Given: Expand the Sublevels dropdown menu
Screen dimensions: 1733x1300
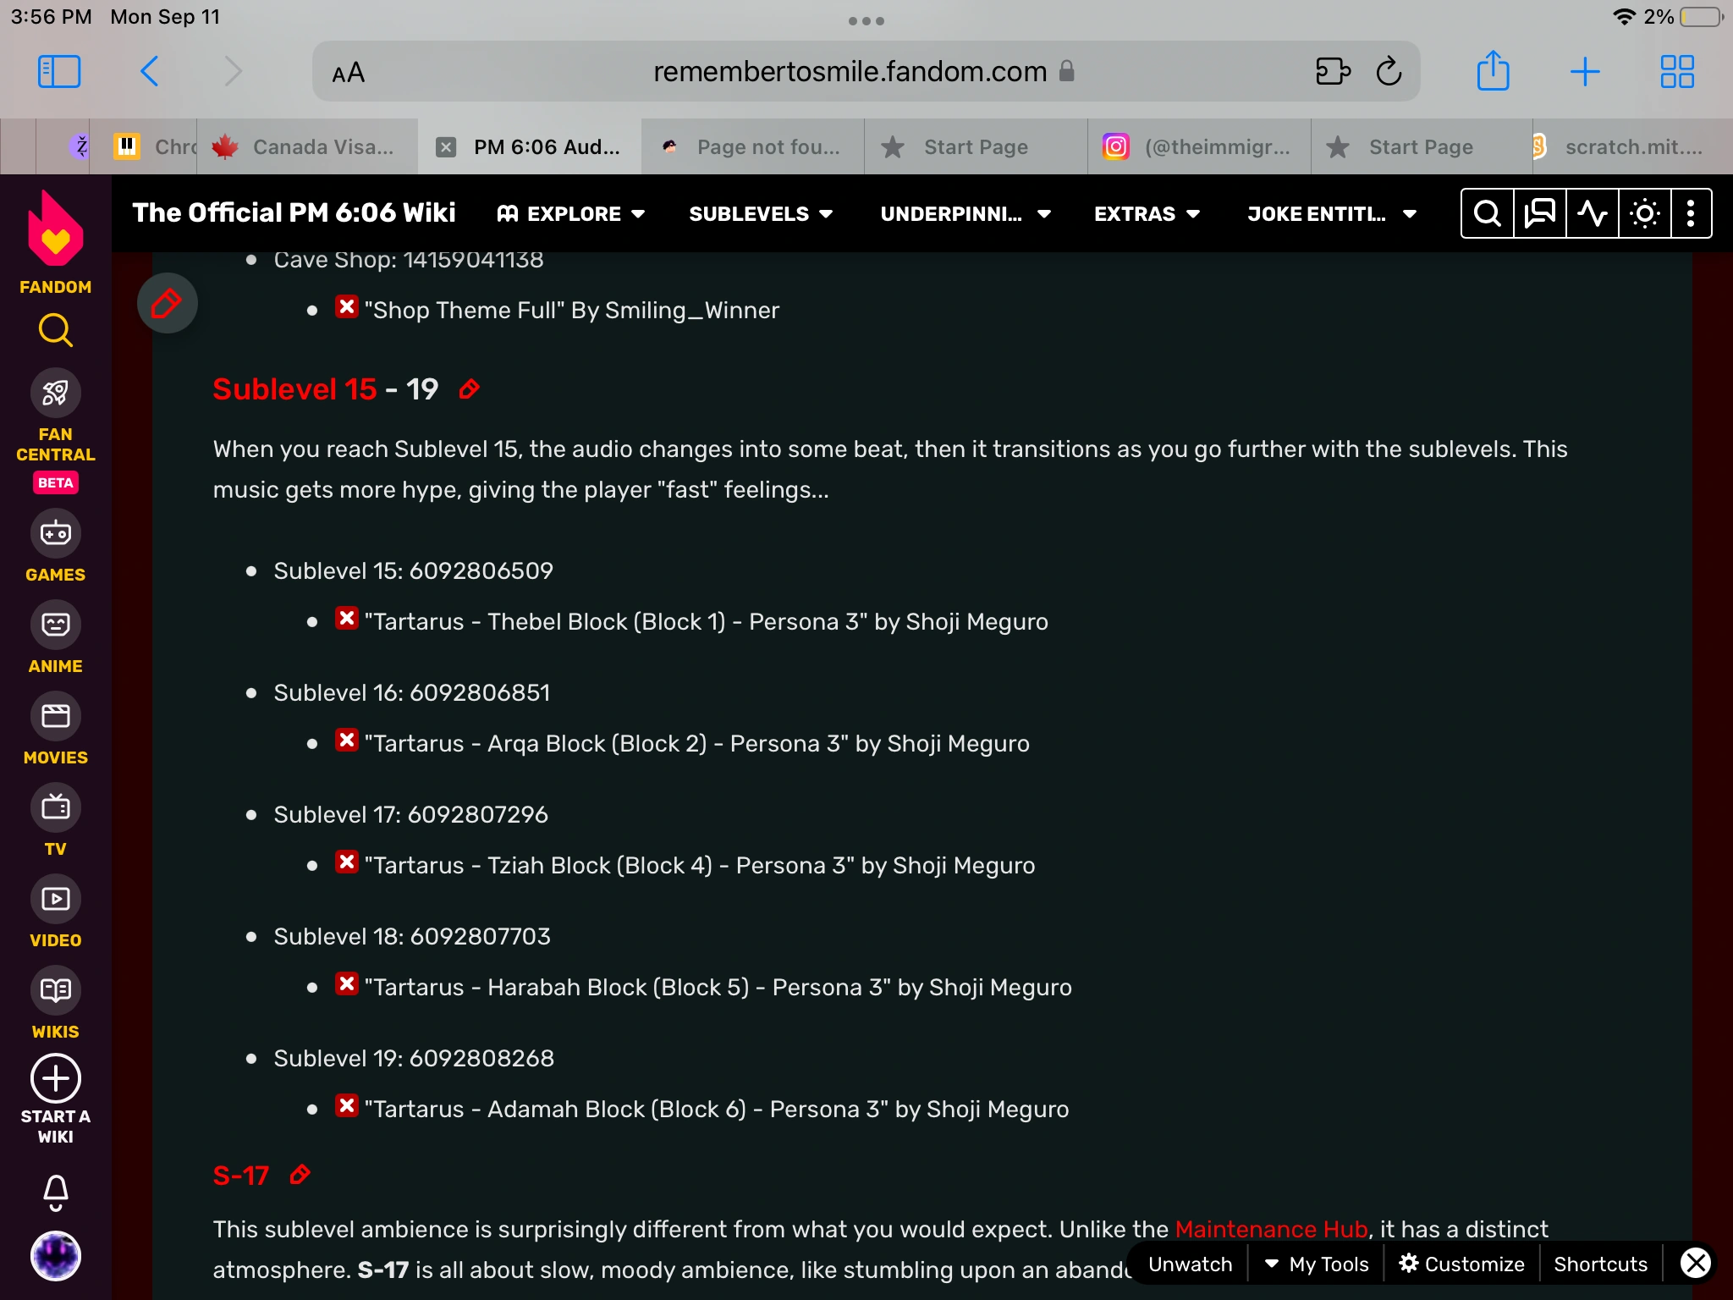Looking at the screenshot, I should 760,214.
